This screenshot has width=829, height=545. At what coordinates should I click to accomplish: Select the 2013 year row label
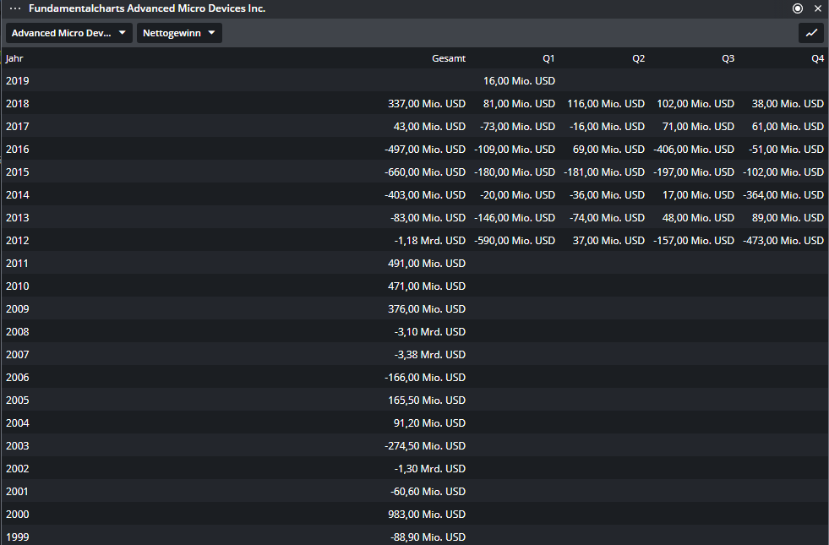18,217
